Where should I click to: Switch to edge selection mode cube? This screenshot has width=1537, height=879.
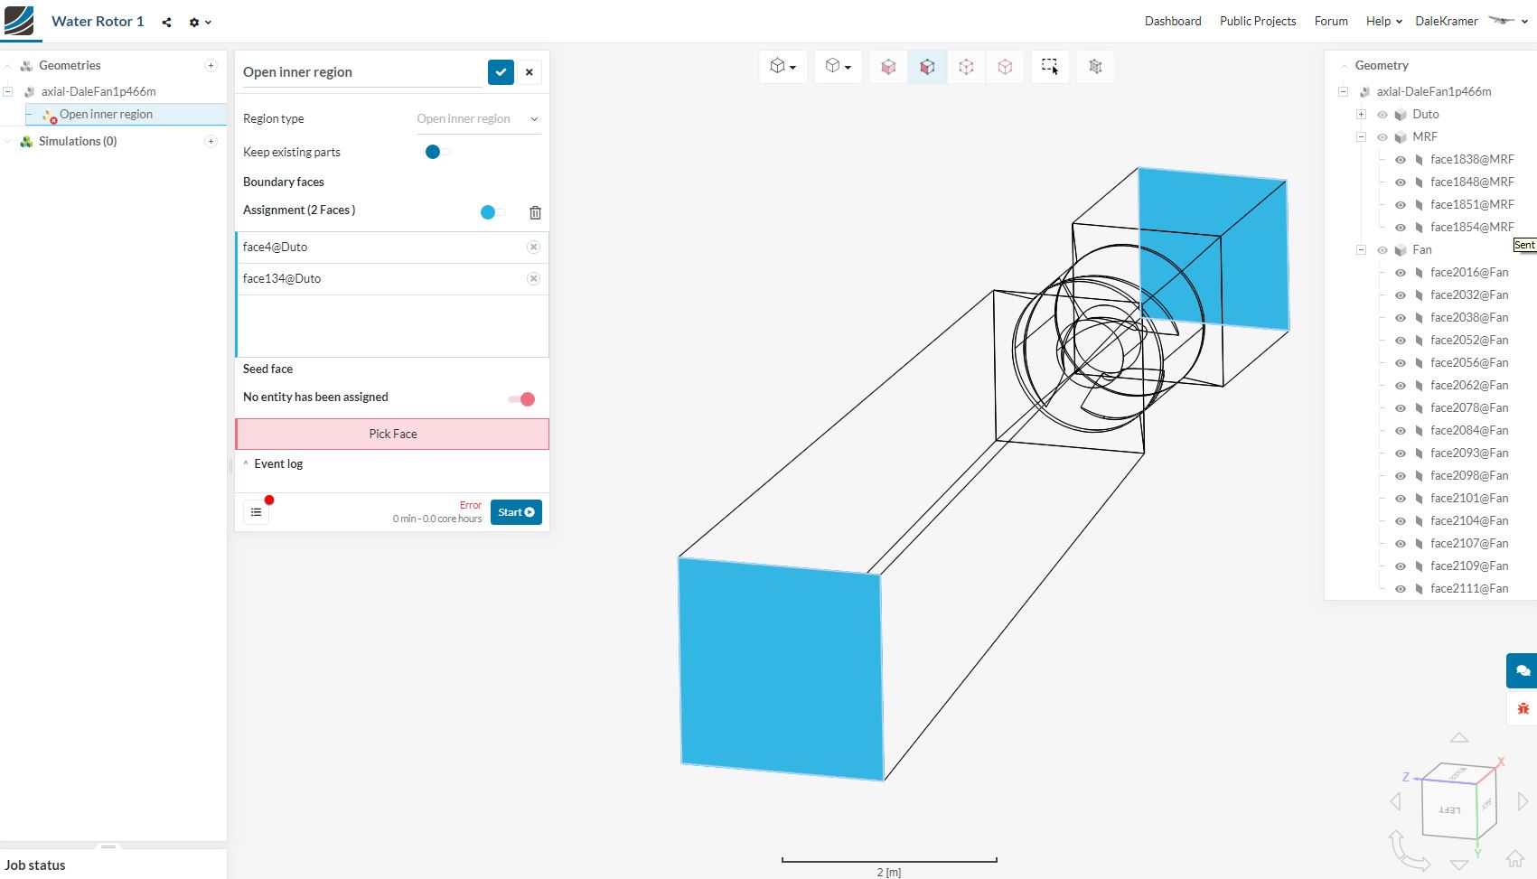(x=966, y=67)
